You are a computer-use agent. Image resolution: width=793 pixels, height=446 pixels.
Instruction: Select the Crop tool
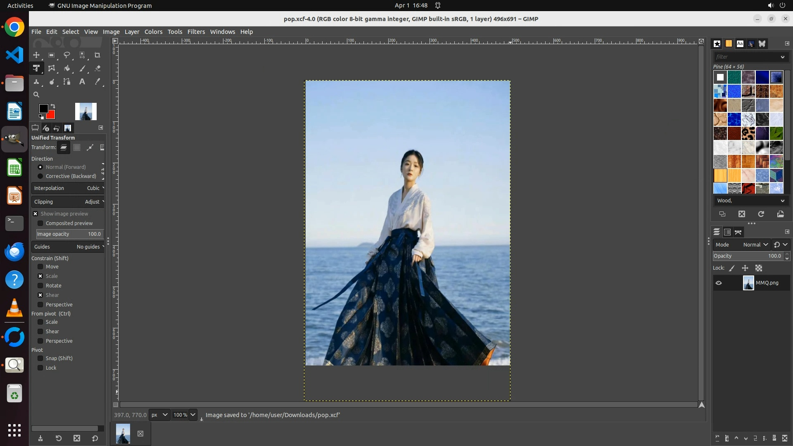97,55
